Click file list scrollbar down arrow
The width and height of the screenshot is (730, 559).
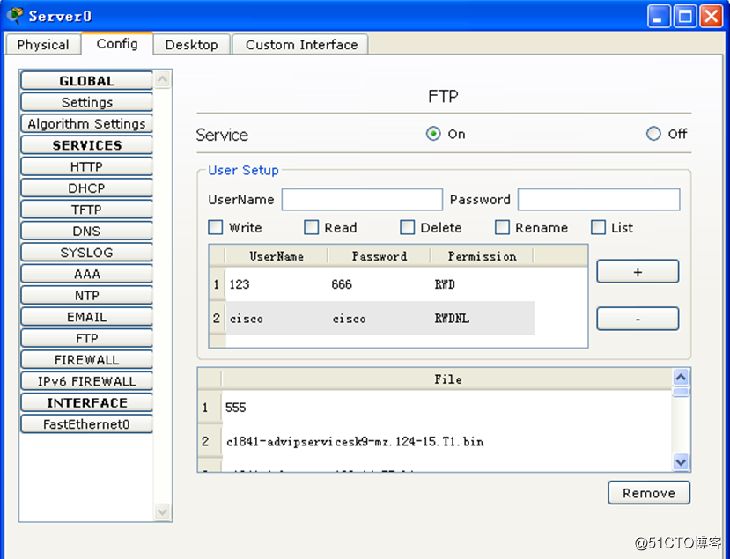pyautogui.click(x=681, y=461)
